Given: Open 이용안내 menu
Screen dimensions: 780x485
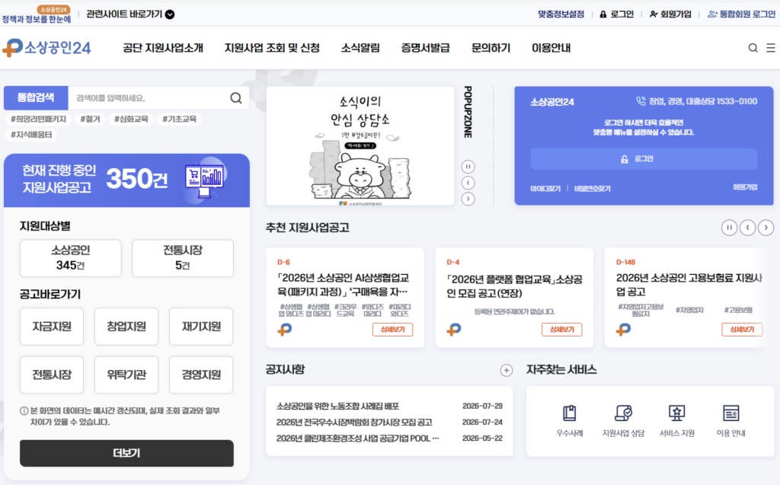Looking at the screenshot, I should coord(551,48).
